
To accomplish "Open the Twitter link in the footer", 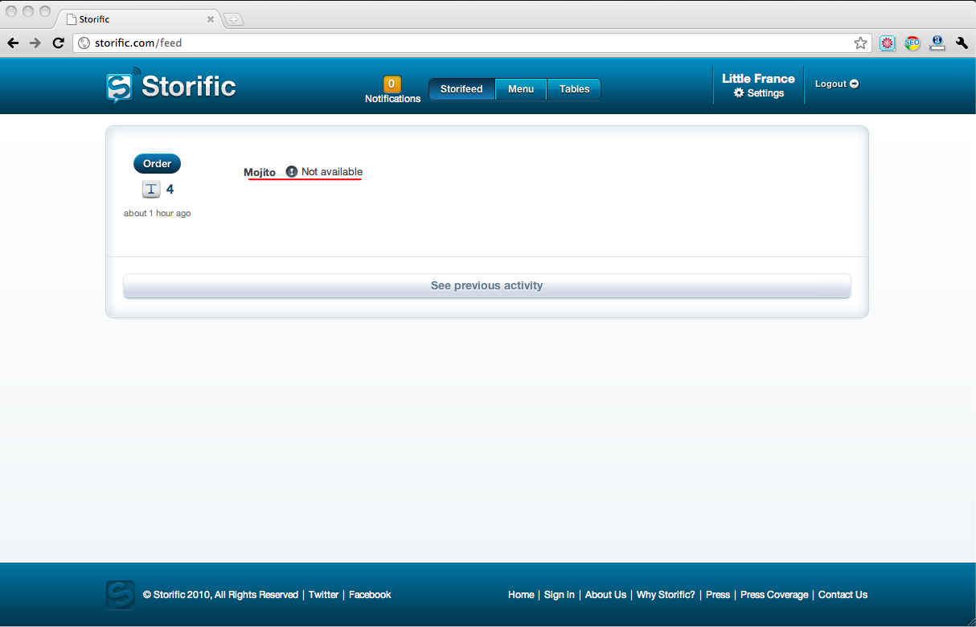I will [x=323, y=595].
